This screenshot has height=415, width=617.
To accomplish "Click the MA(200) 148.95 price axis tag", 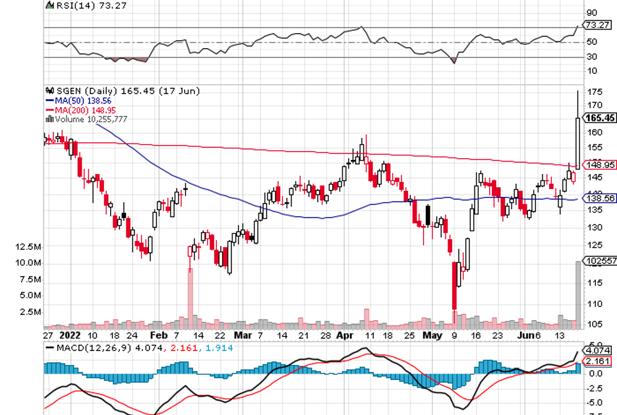I will coord(600,164).
